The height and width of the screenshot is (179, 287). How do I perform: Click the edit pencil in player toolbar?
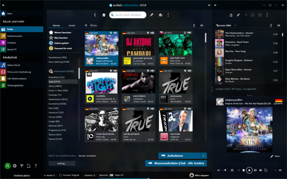(238, 15)
